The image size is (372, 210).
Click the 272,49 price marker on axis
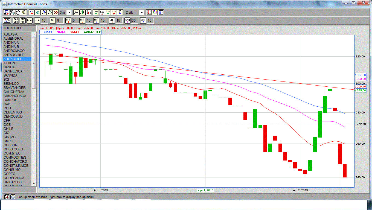pyautogui.click(x=361, y=124)
